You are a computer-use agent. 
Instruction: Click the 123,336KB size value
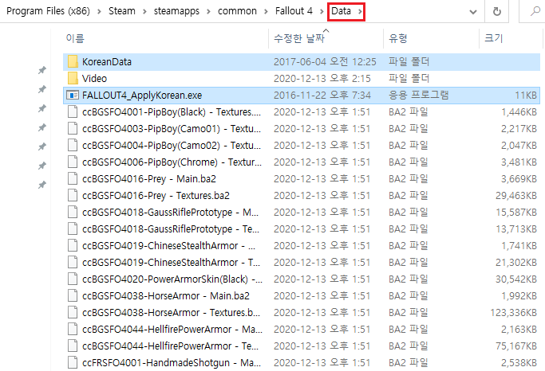tap(513, 313)
